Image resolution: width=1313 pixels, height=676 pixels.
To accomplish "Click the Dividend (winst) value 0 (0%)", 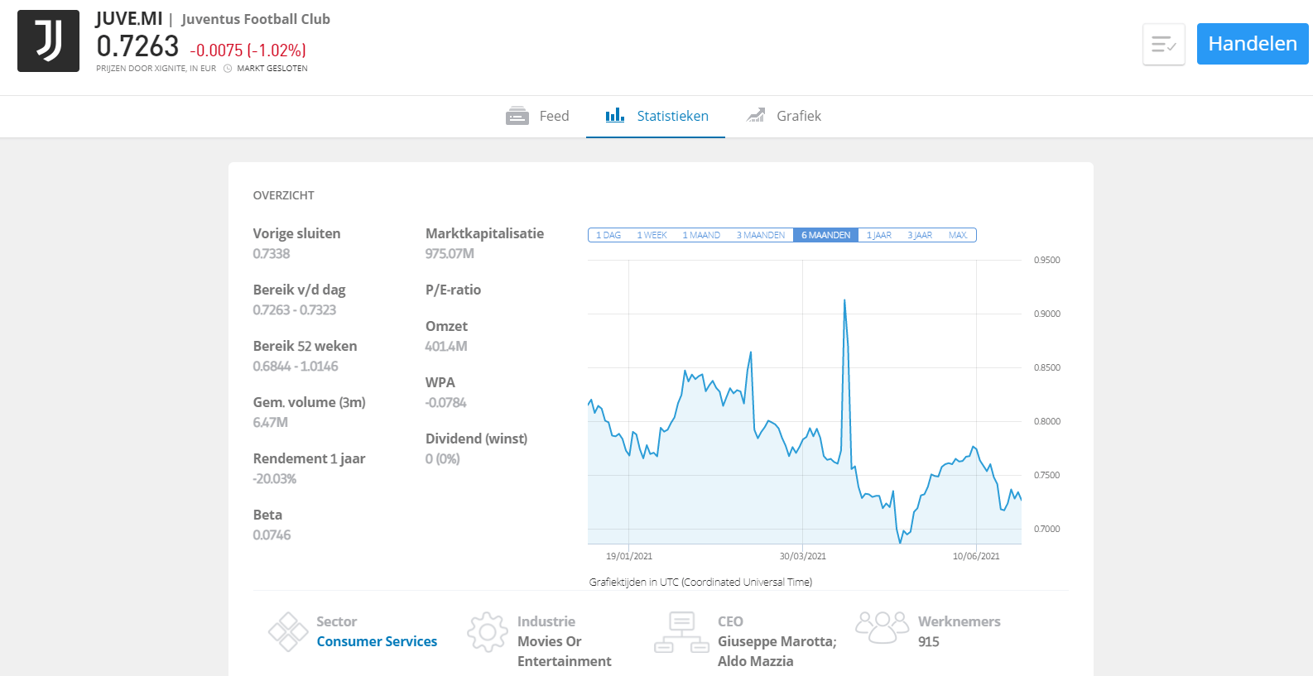I will [x=443, y=459].
